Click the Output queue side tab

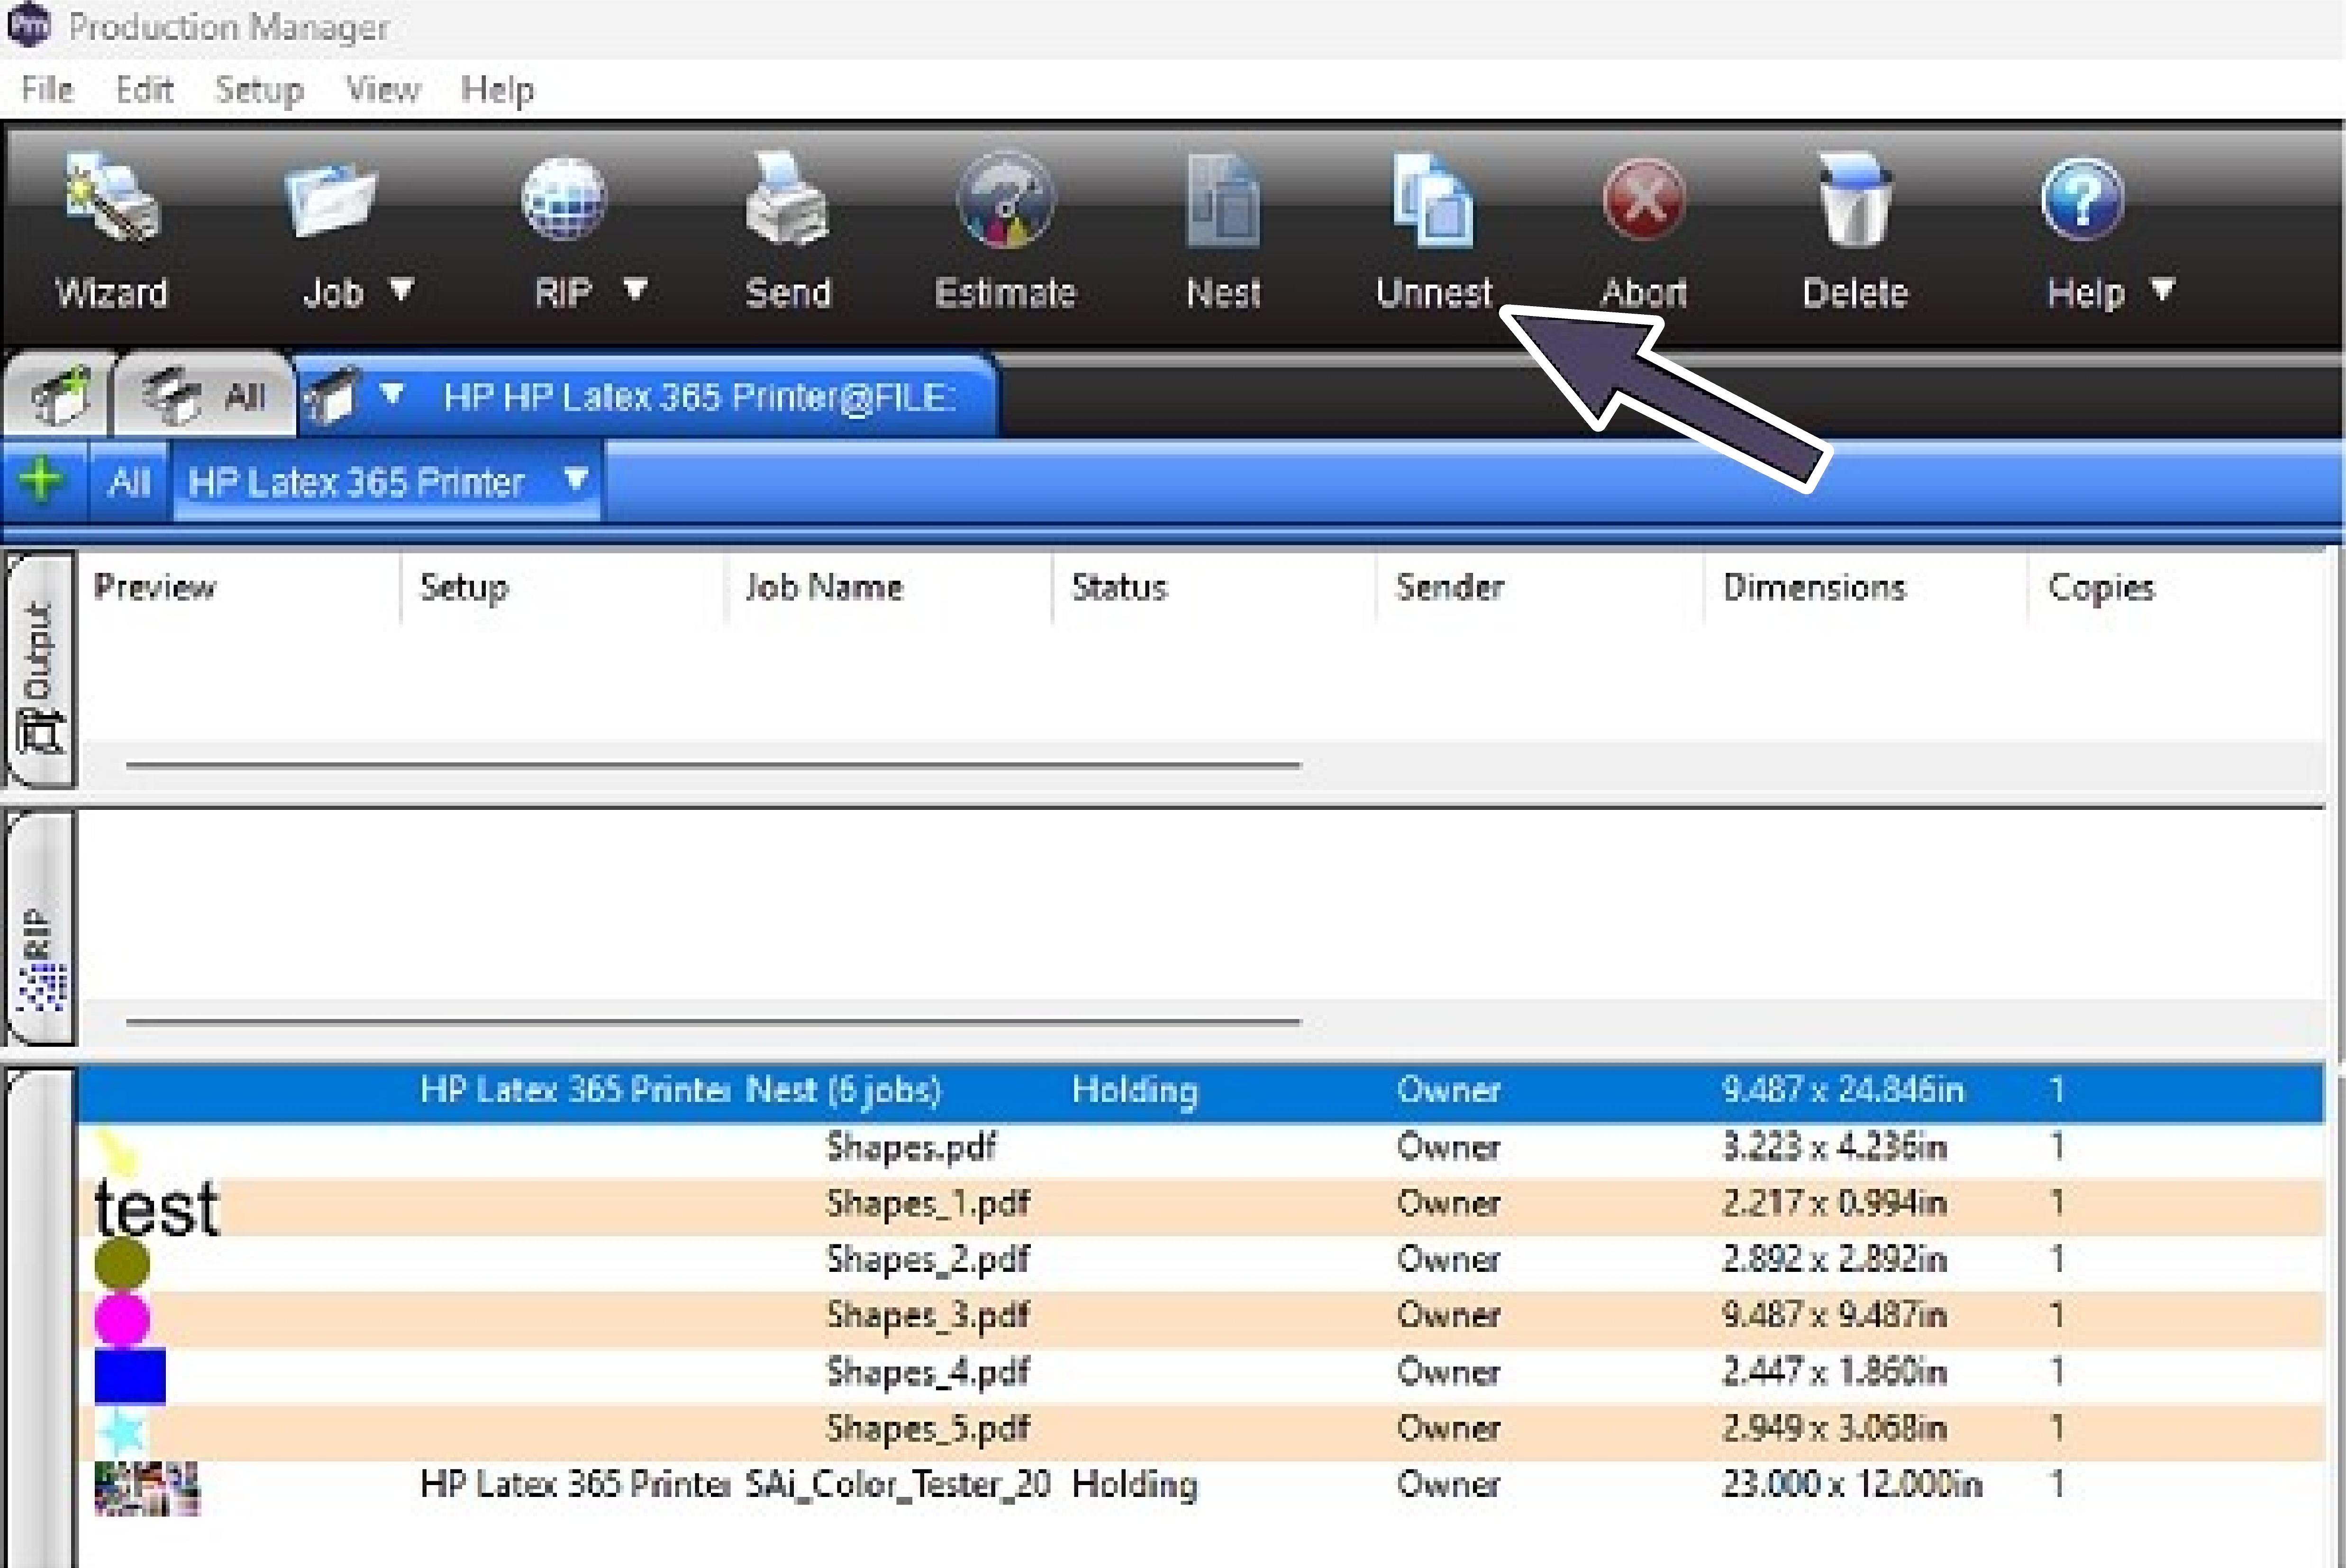click(x=40, y=670)
